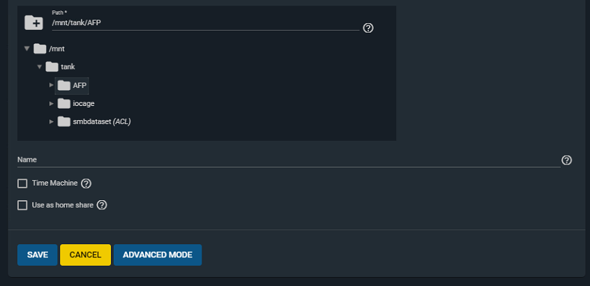Viewport: 590px width, 286px height.
Task: Switch to ADVANCED MODE
Action: click(158, 255)
